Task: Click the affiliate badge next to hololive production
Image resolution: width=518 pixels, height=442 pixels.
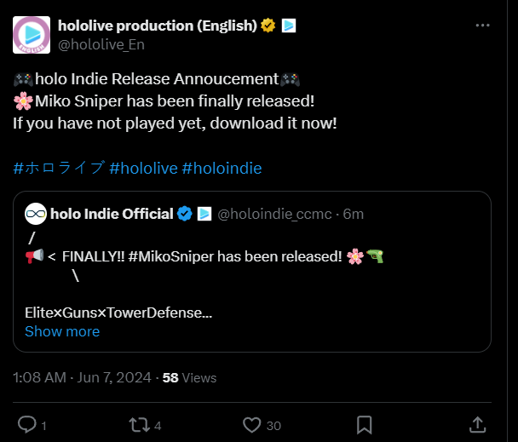Action: point(288,26)
